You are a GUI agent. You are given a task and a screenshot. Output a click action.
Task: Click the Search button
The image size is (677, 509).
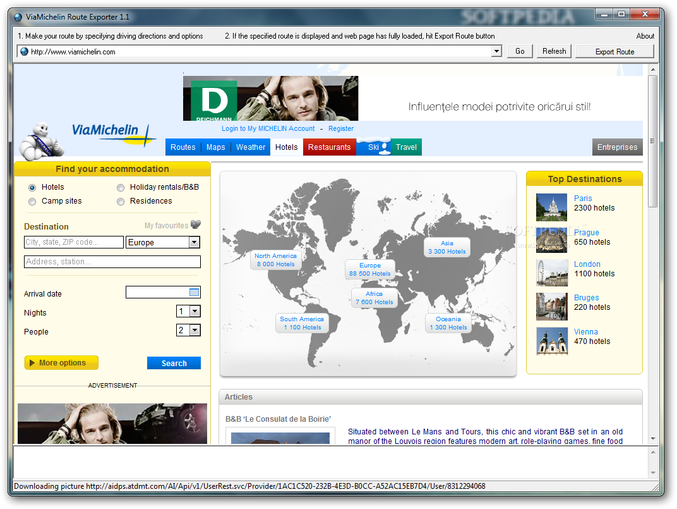(174, 364)
